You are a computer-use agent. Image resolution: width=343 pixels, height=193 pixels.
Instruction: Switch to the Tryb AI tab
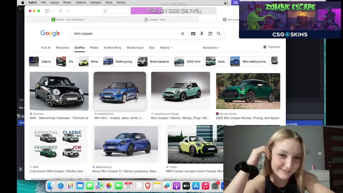tap(46, 48)
